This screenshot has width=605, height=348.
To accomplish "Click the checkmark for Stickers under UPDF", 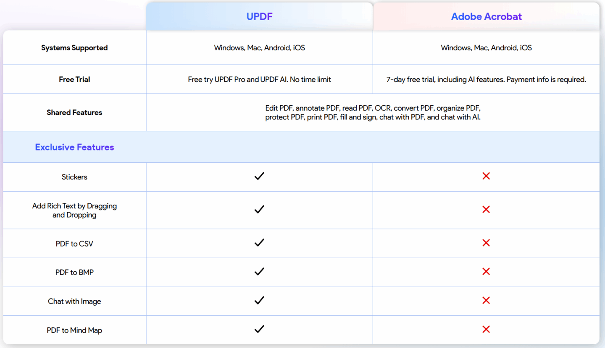I will 259,176.
